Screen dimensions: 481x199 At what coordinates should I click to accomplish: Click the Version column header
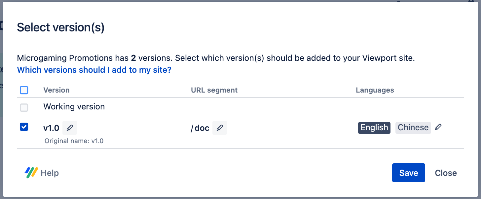pyautogui.click(x=56, y=90)
